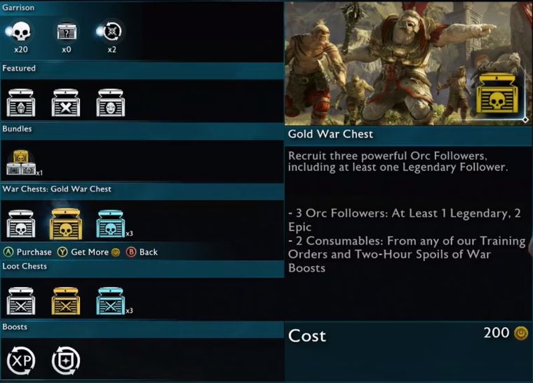533x383 pixels.
Task: Select the cyan Mithril War Chest x3
Action: pyautogui.click(x=111, y=224)
